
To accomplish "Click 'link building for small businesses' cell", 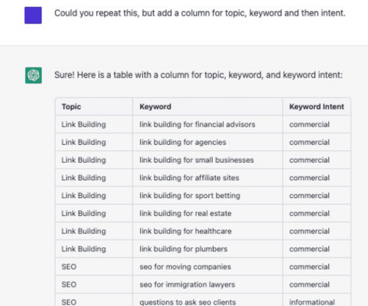I will [208, 160].
